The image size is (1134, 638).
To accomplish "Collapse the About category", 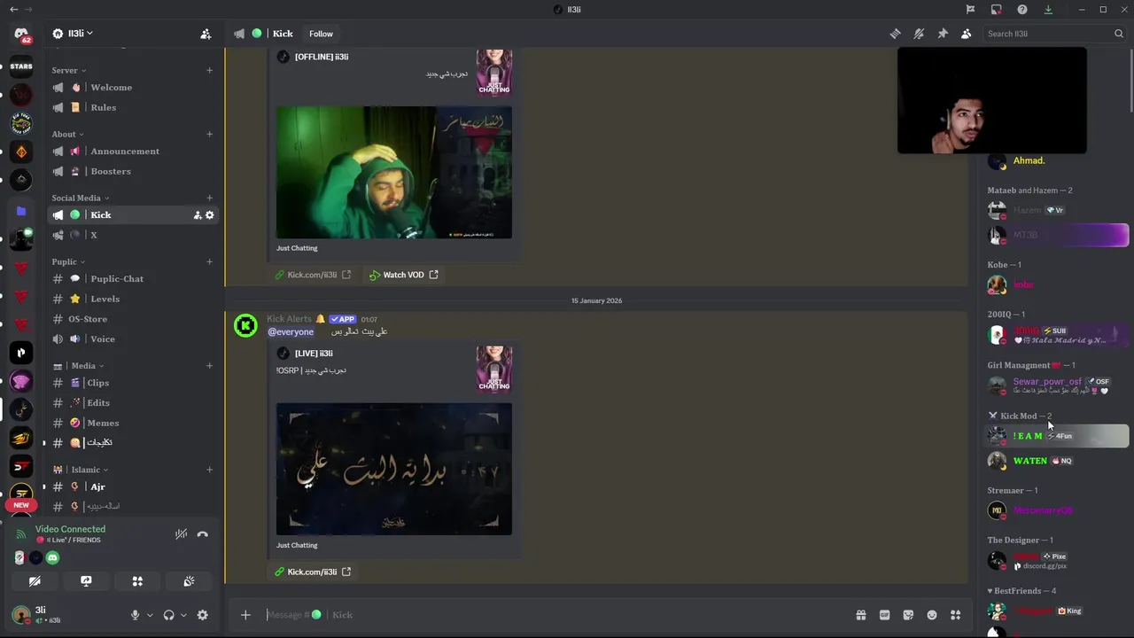I will (x=67, y=134).
